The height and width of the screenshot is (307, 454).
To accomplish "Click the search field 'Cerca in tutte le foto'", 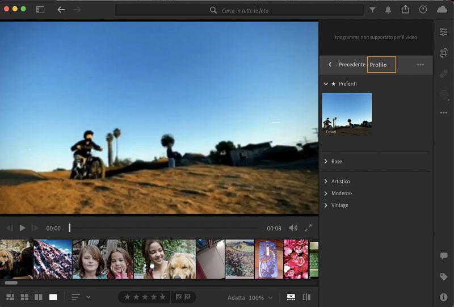I will tap(239, 10).
